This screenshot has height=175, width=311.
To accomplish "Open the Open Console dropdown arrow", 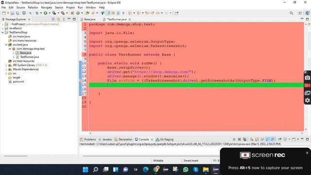I will tap(297, 140).
